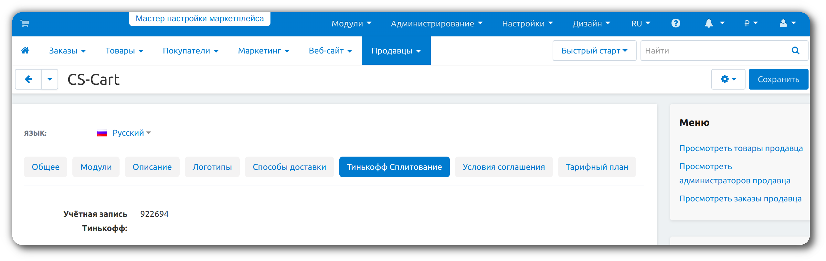The height and width of the screenshot is (261, 826).
Task: Switch to the Способы доставки tab
Action: 289,167
